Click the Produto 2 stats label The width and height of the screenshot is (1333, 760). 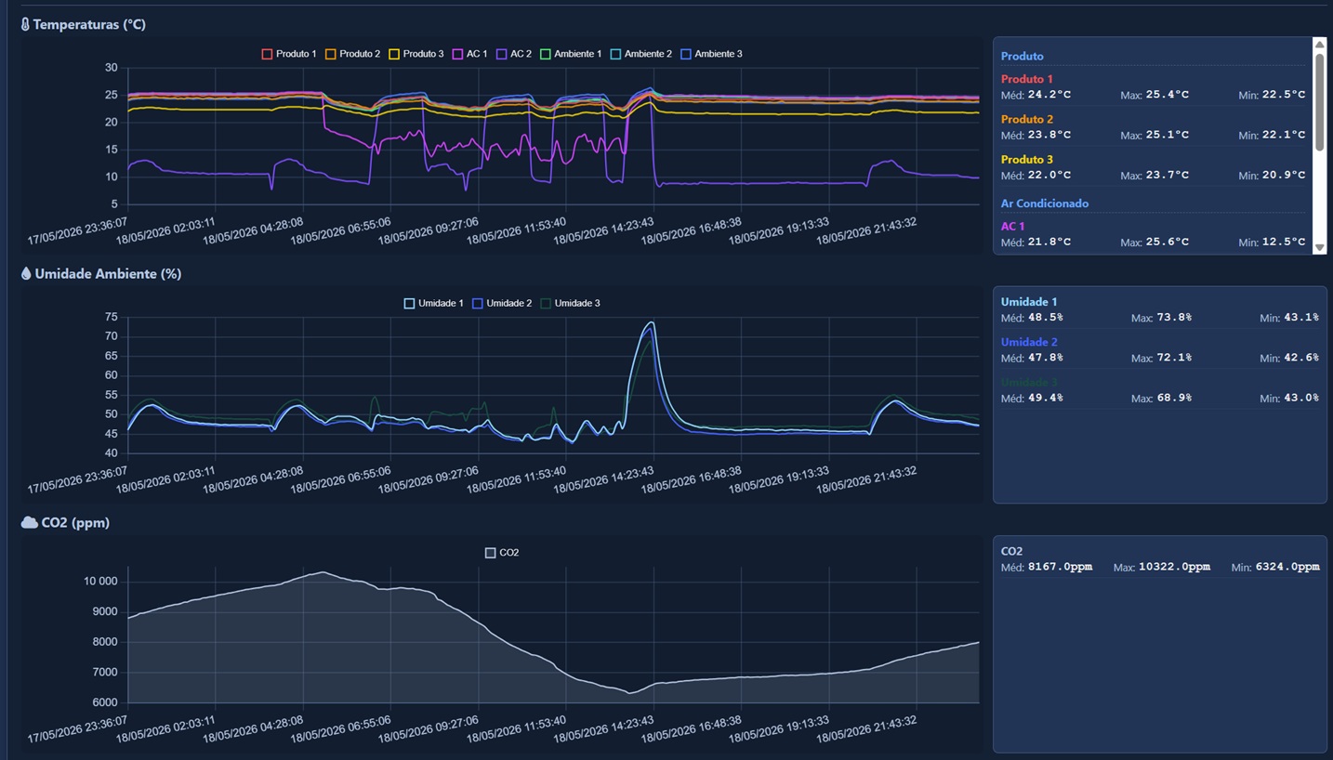click(1027, 120)
